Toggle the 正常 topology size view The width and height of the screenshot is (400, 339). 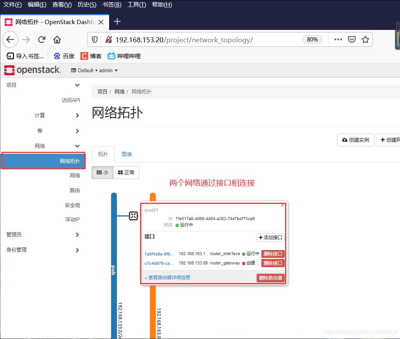(x=126, y=173)
